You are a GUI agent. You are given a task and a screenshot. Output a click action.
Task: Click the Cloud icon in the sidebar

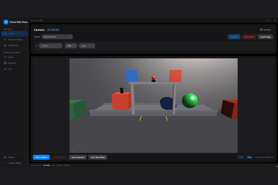click(x=5, y=57)
